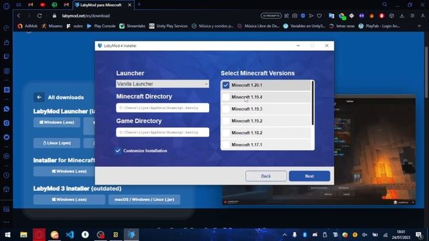Open the YouTube pinned tab
429x241 pixels.
(x=42, y=5)
